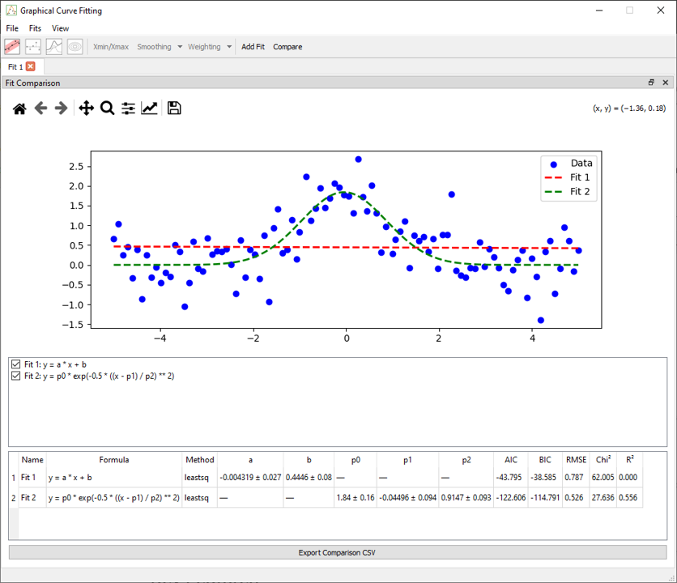Screen dimensions: 677x583
Task: Select the confidence band fit icon
Action: tap(12, 47)
